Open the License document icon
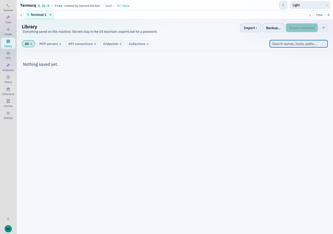Image resolution: width=333 pixels, height=234 pixels. click(8, 103)
